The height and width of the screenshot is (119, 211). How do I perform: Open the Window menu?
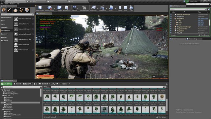(x=12, y=4)
